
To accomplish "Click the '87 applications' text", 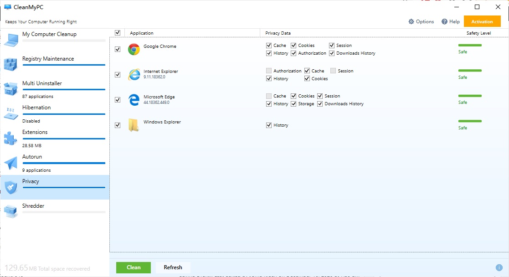I will (38, 97).
